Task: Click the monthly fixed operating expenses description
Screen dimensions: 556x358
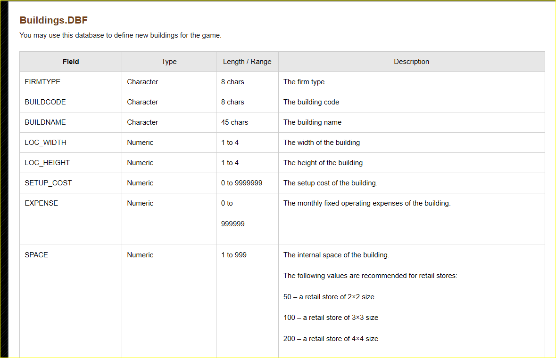Action: [367, 203]
